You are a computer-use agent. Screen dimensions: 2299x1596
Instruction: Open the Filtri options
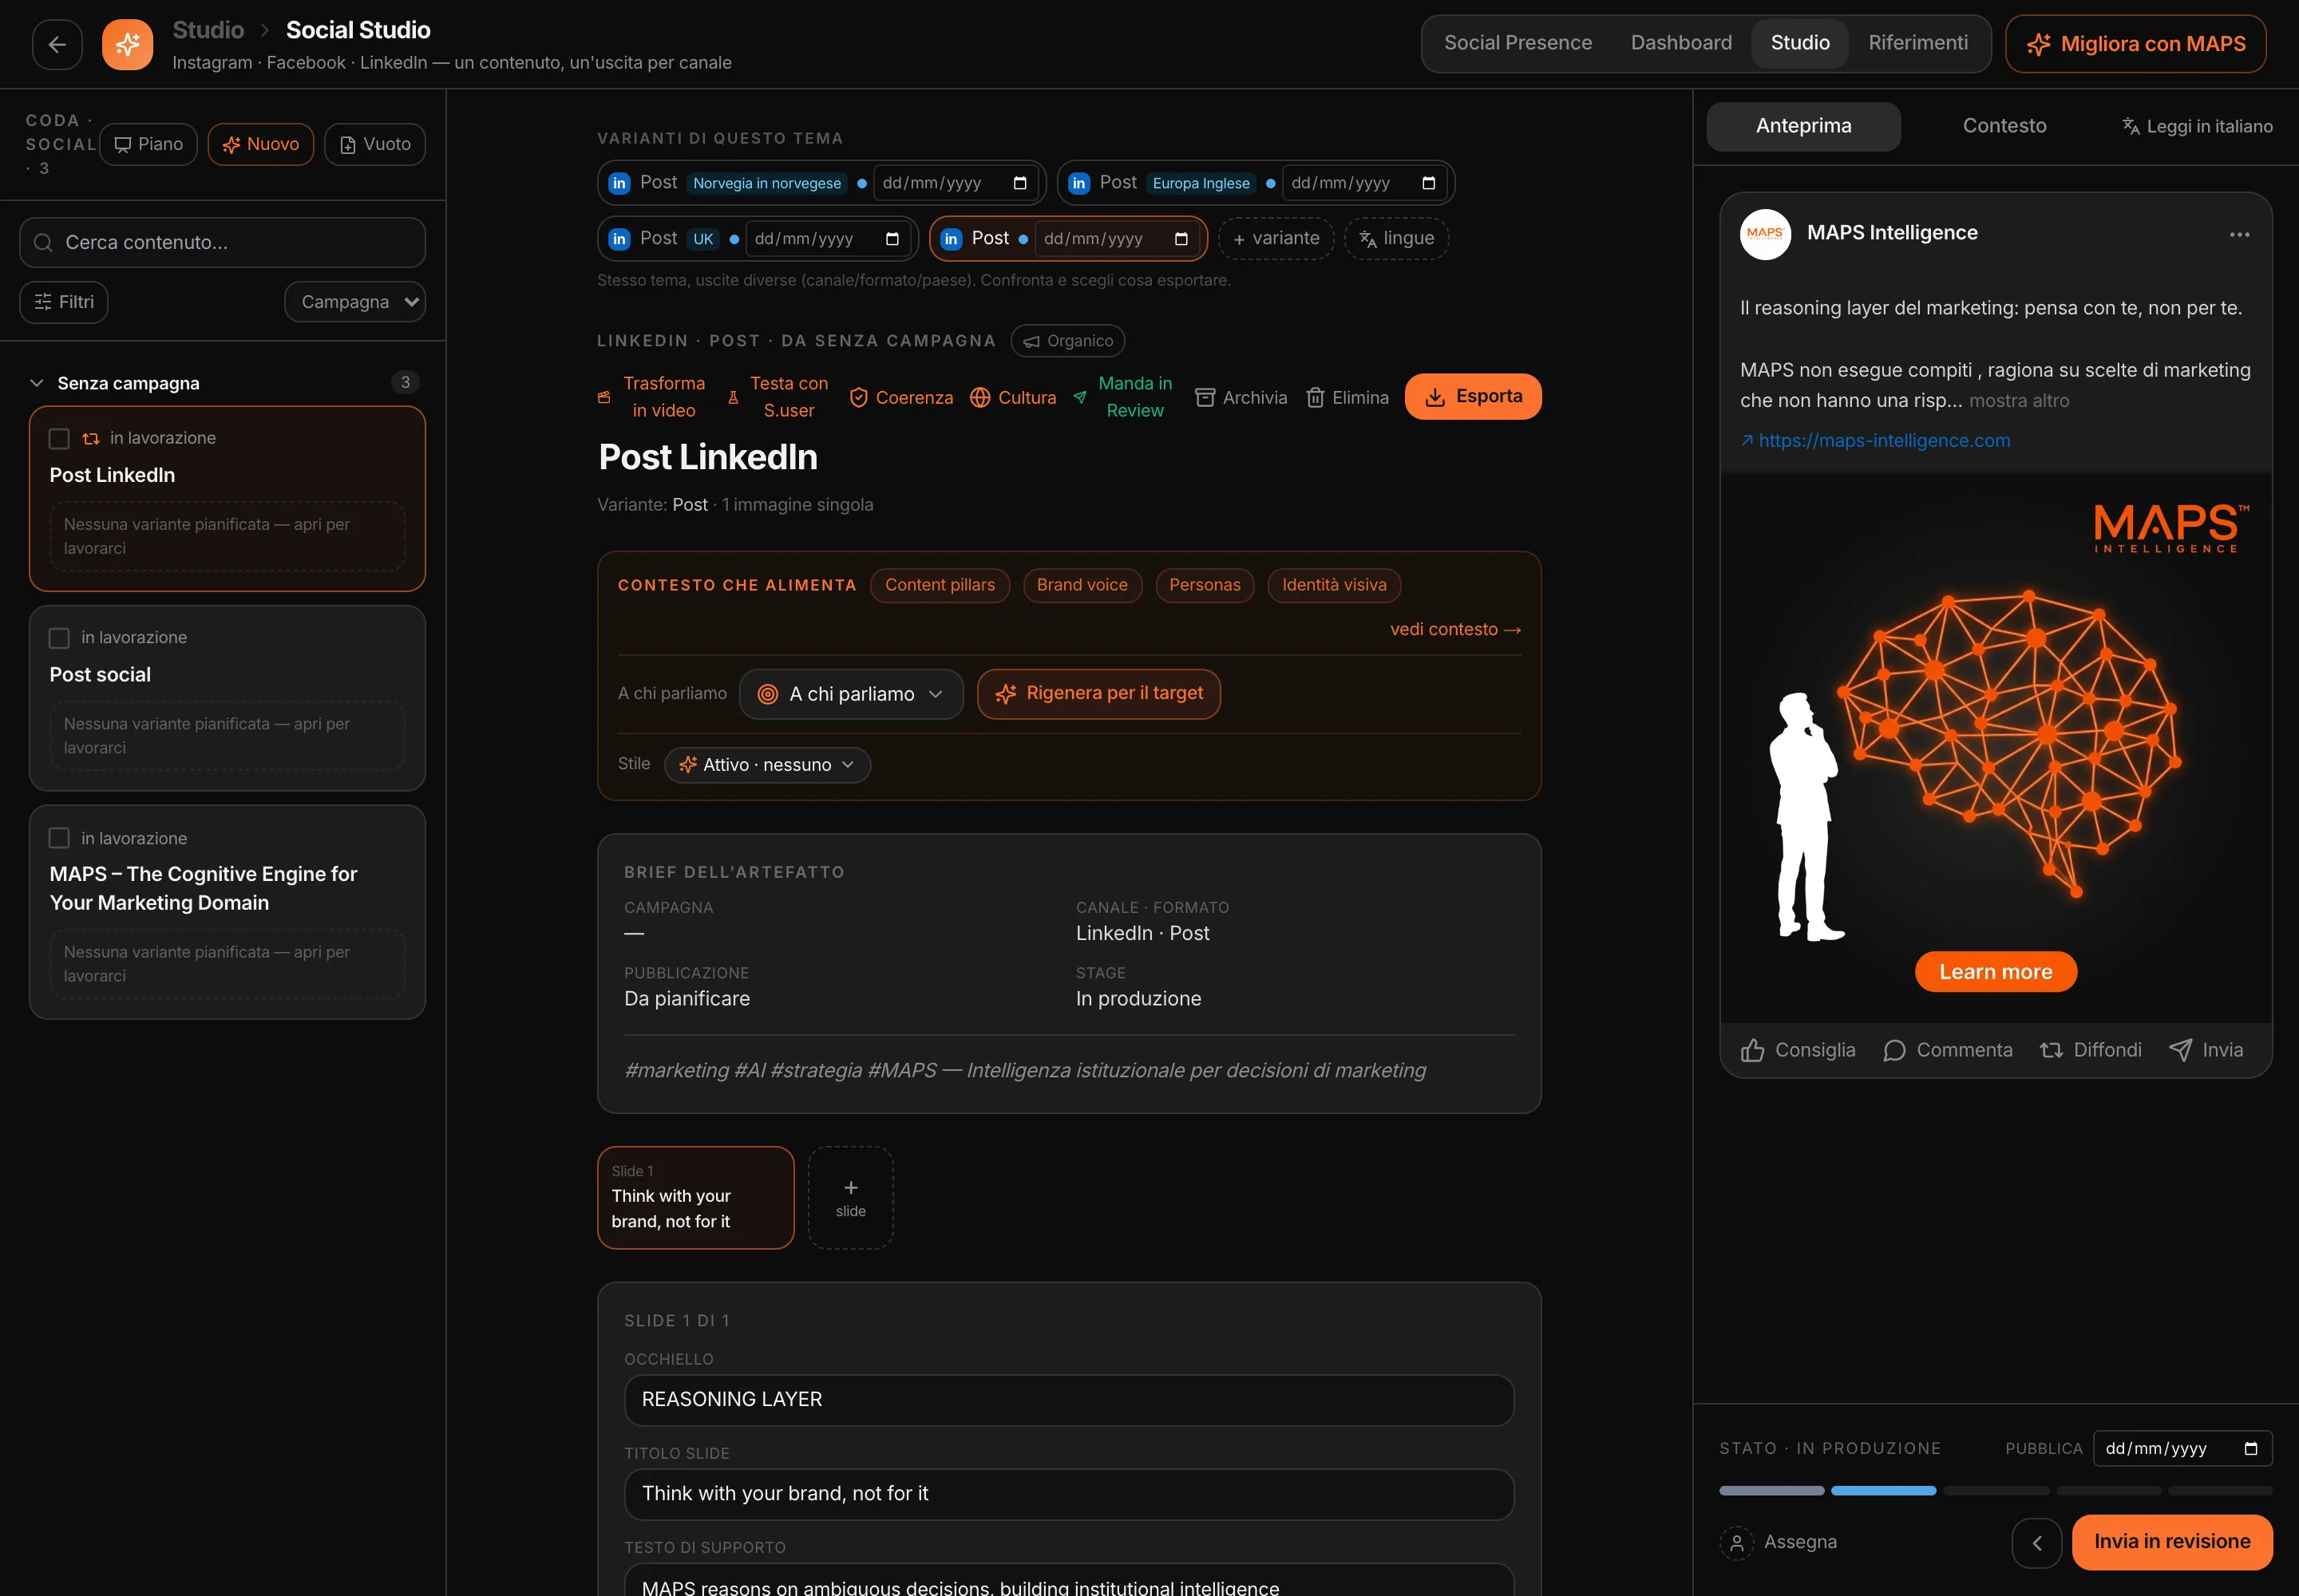click(64, 302)
